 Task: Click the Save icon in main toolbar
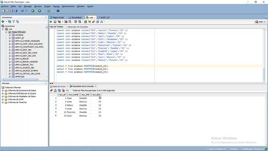[12, 11]
